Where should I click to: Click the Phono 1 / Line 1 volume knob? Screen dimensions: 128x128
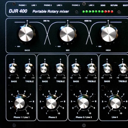20,103
